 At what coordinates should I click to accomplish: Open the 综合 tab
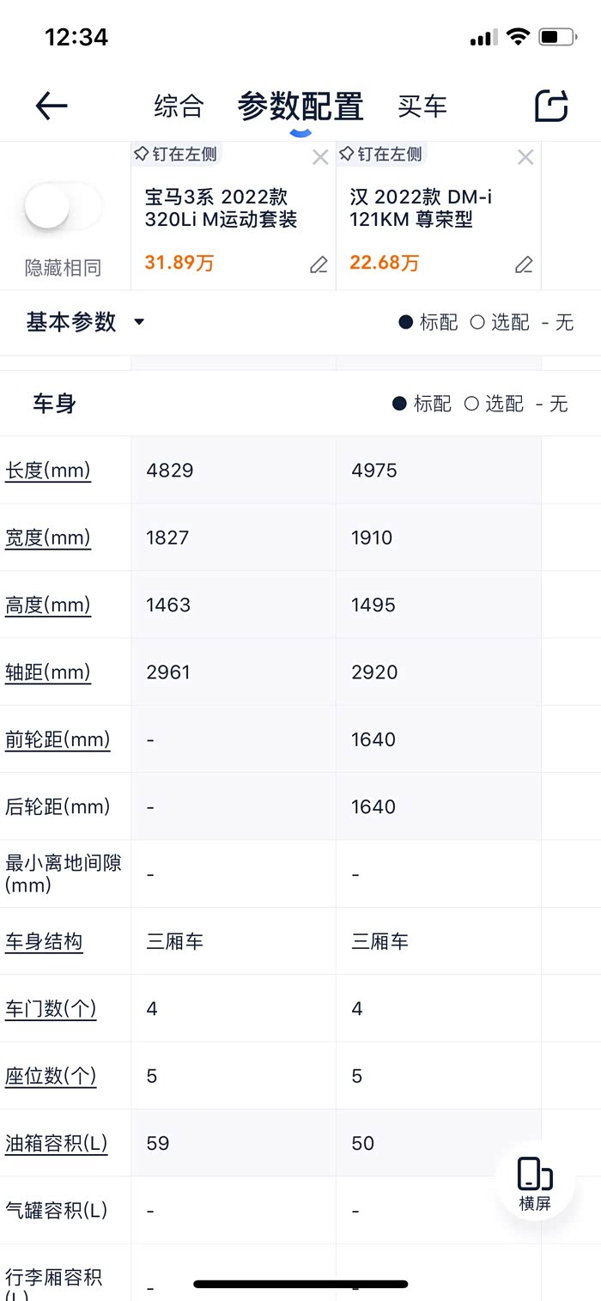point(179,106)
